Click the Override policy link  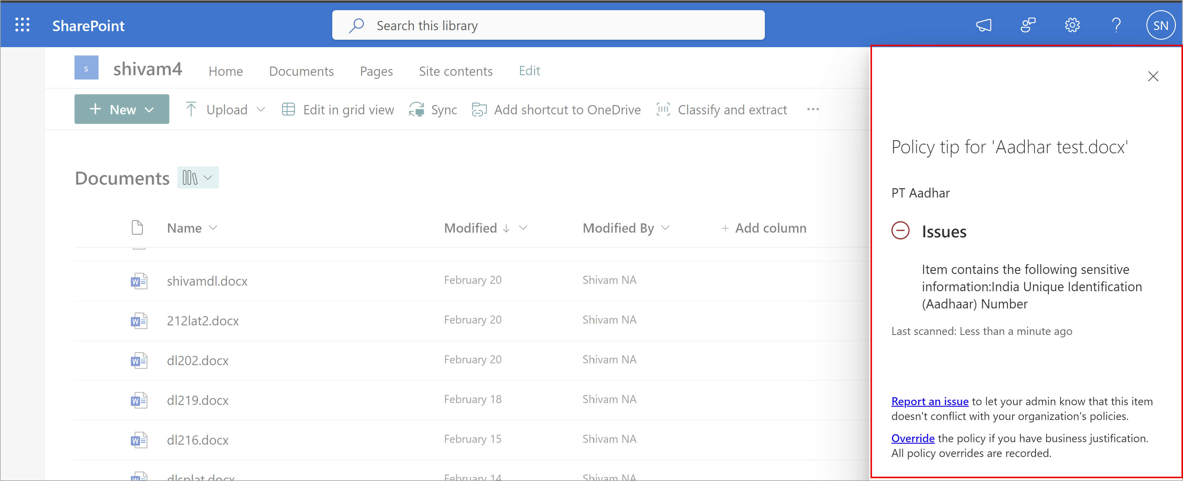[x=913, y=438]
